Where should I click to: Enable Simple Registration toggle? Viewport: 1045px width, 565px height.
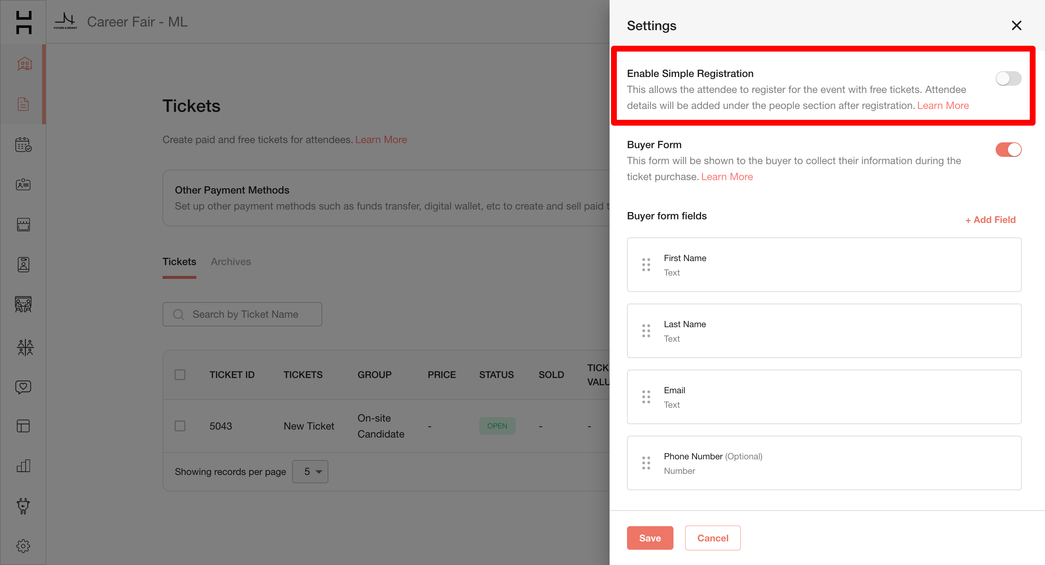click(1008, 78)
